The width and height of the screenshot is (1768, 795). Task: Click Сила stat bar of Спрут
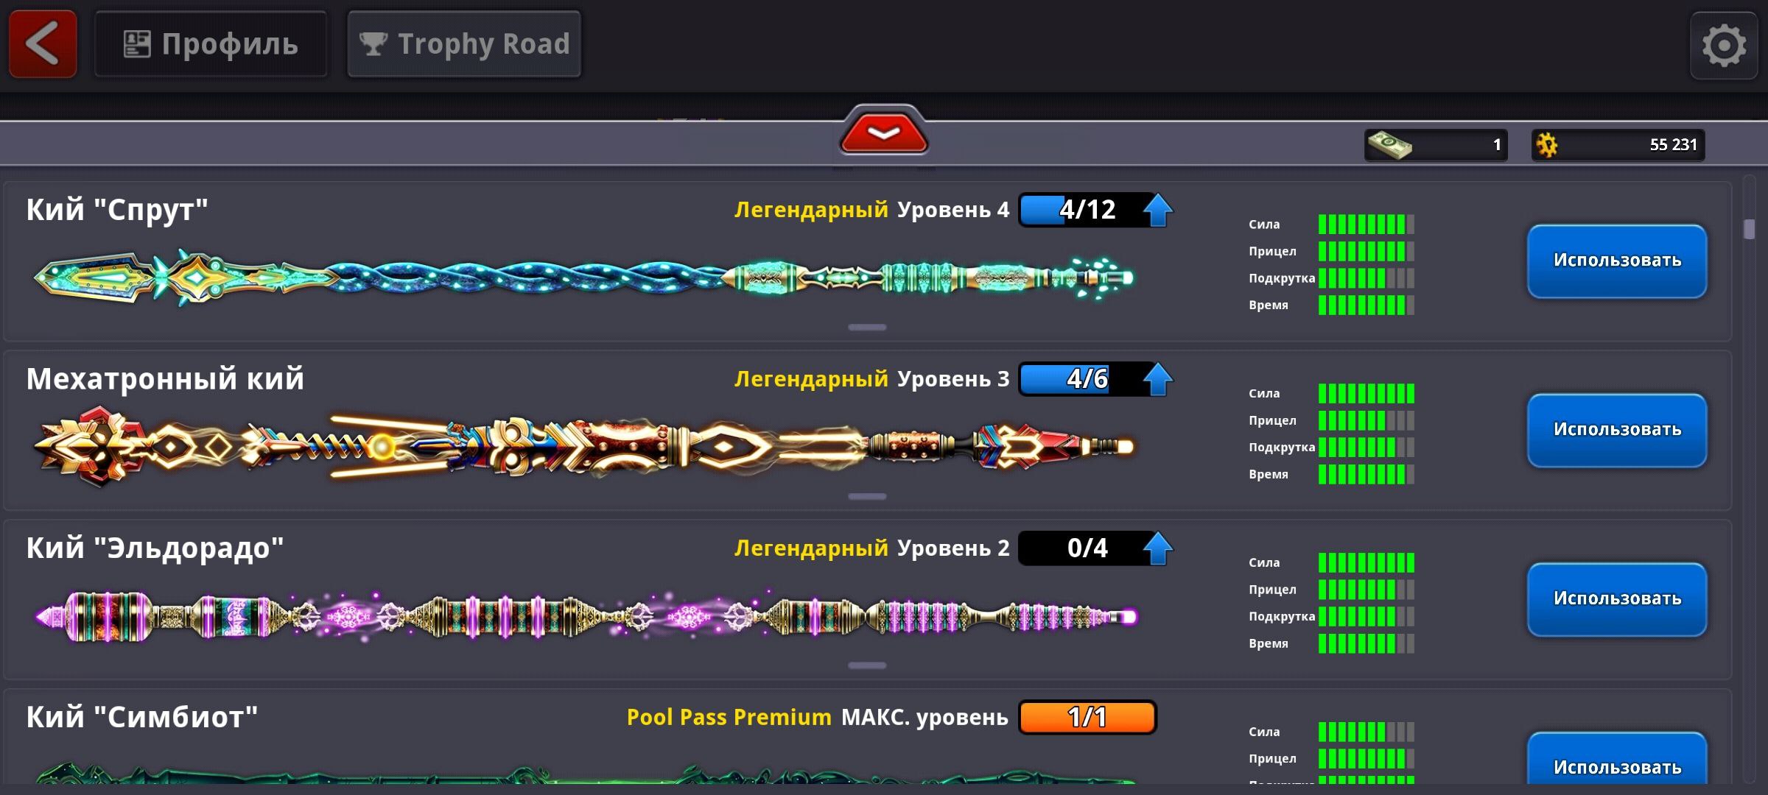[1367, 225]
